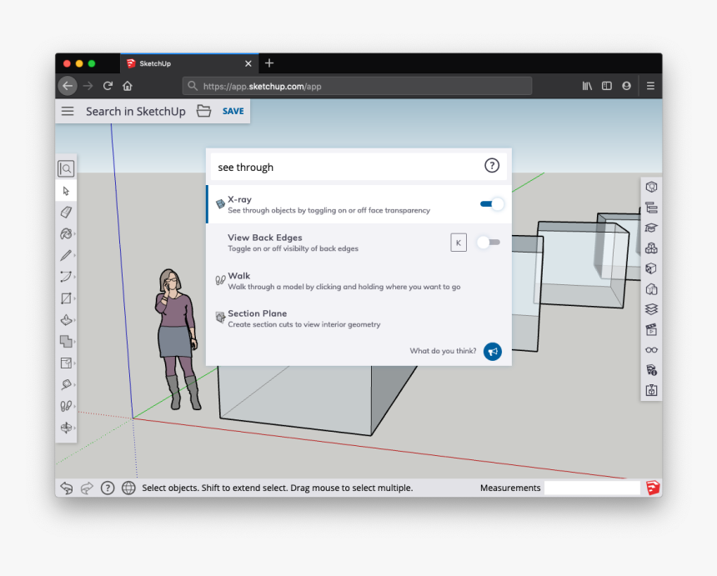
Task: Activate the Orbit tool
Action: [66, 428]
